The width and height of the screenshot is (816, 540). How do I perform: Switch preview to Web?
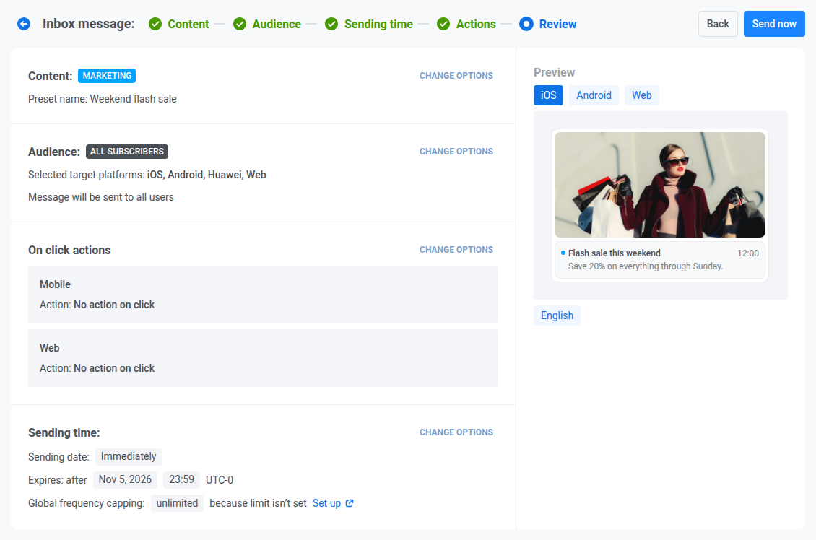tap(642, 95)
